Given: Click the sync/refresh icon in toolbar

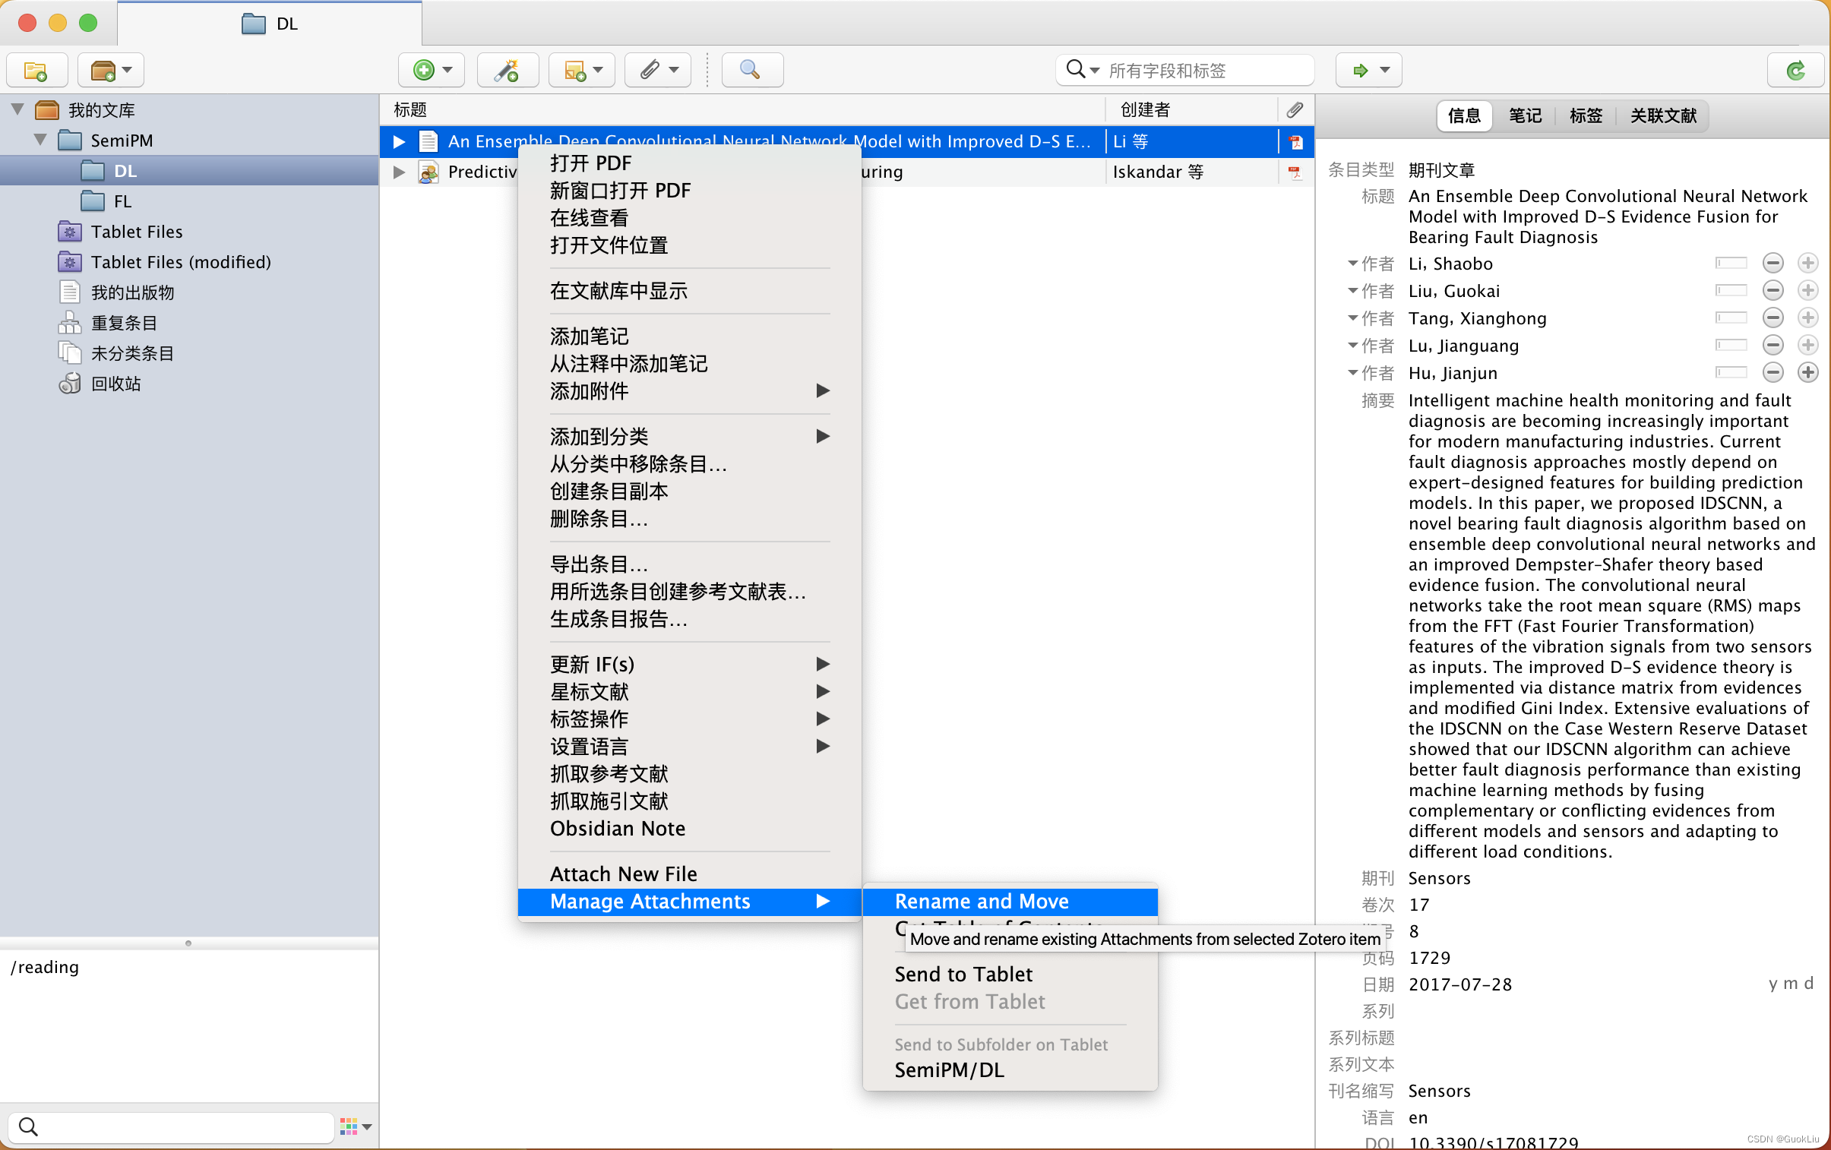Looking at the screenshot, I should (x=1794, y=69).
